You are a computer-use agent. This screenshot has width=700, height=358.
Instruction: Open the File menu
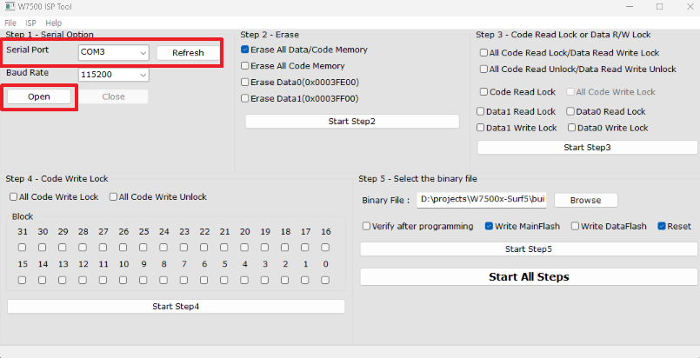(x=10, y=23)
